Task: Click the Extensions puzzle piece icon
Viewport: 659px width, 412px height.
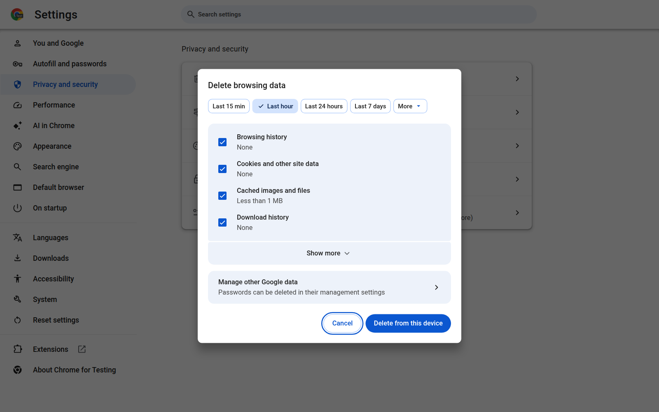Action: point(17,349)
